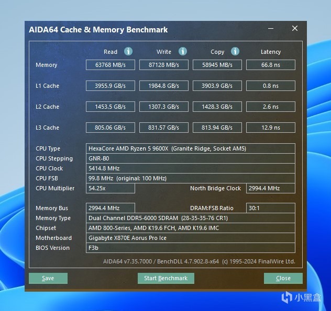The width and height of the screenshot is (331, 311).
Task: Click the Copy column header
Action: [x=217, y=52]
